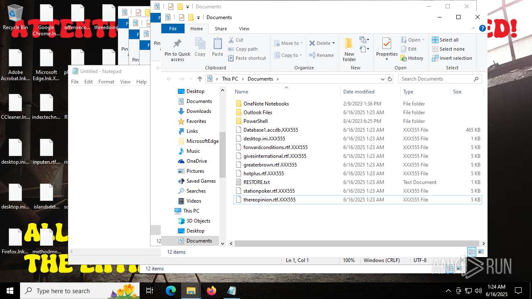
Task: Go up one folder level arrow
Action: click(200, 79)
